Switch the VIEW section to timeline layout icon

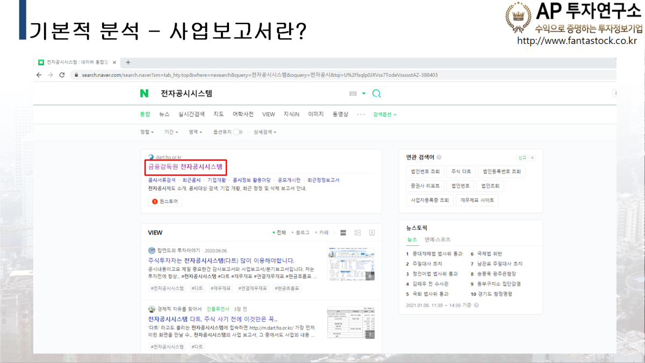coord(357,233)
